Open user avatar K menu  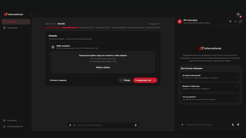click(x=238, y=14)
